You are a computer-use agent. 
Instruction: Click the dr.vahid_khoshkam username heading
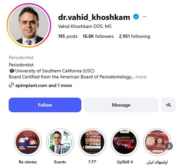(94, 17)
